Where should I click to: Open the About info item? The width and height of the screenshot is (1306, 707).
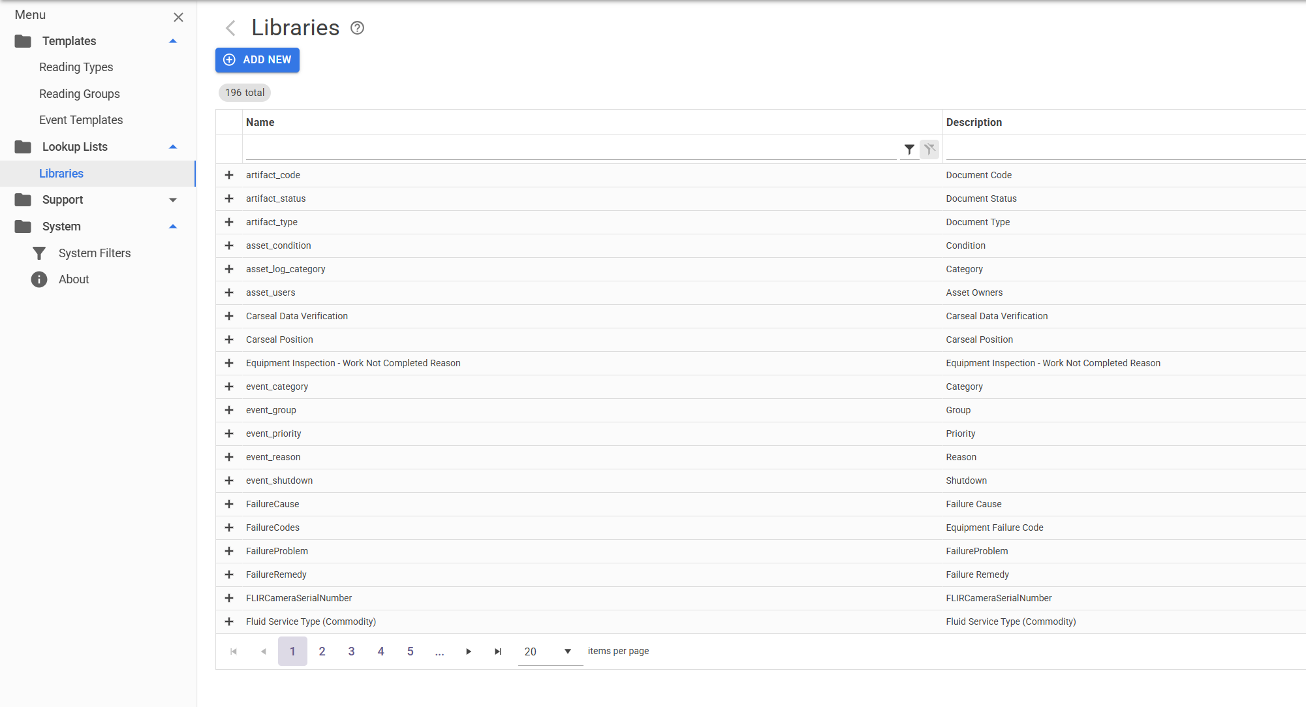pyautogui.click(x=74, y=279)
